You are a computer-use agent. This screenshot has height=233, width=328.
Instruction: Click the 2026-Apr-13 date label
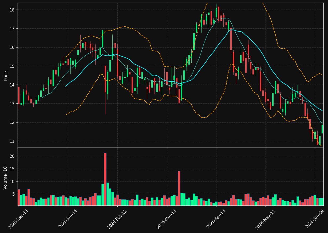(x=216, y=219)
